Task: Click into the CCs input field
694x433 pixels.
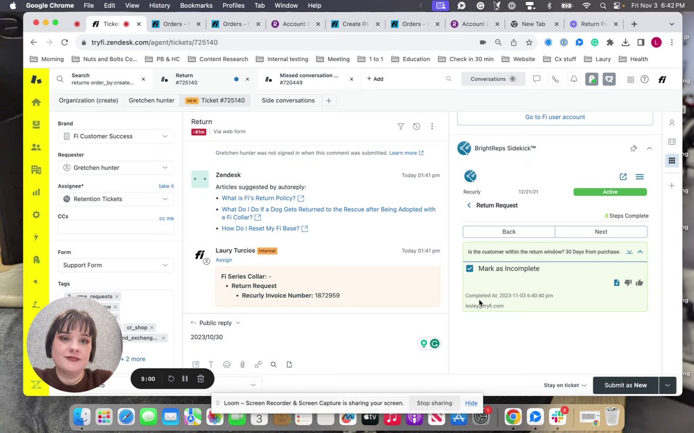Action: tap(116, 227)
